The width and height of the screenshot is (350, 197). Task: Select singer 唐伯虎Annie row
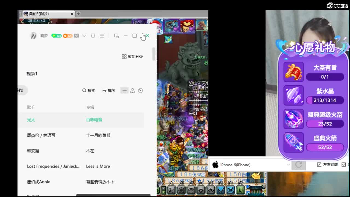coord(39,182)
